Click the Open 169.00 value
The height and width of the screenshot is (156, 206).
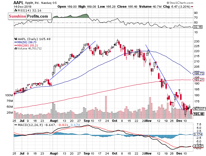(67, 6)
